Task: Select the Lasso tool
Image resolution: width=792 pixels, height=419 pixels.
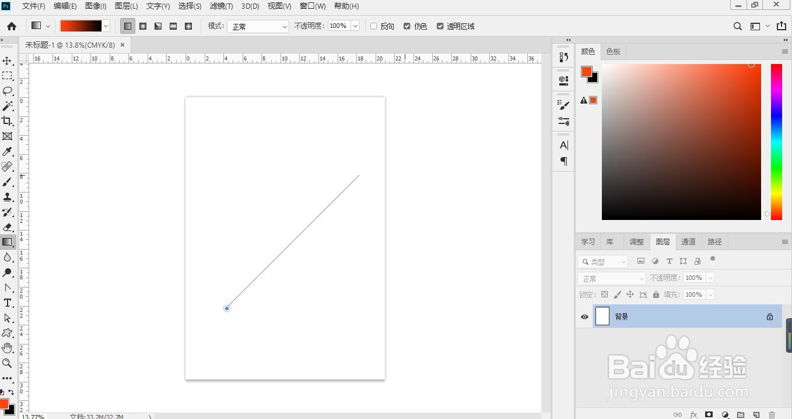Action: click(8, 91)
